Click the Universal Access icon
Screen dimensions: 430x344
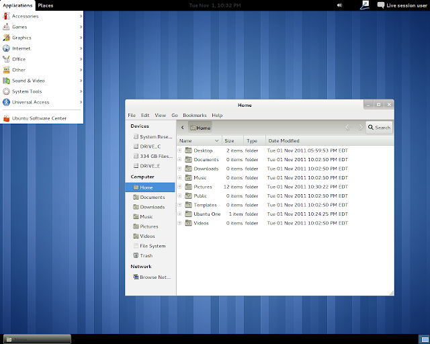coord(6,102)
